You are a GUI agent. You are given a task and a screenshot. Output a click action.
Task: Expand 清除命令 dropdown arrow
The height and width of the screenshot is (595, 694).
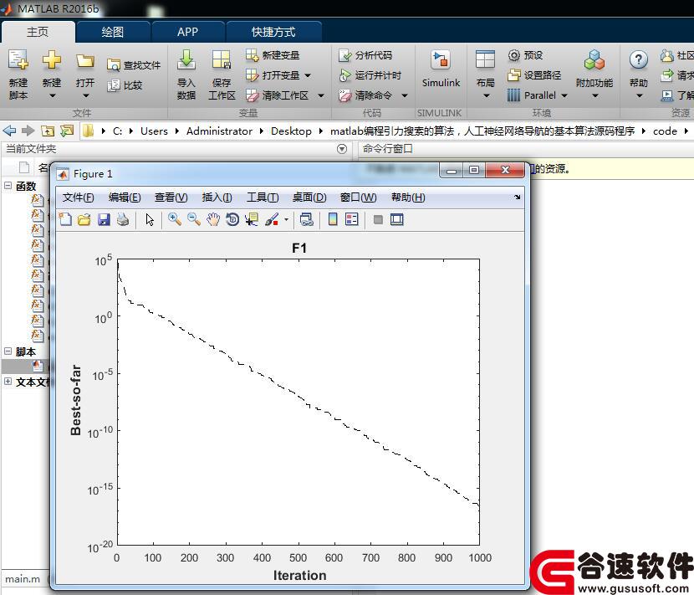tap(404, 95)
